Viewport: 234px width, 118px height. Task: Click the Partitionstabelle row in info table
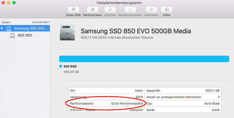pyautogui.click(x=106, y=103)
